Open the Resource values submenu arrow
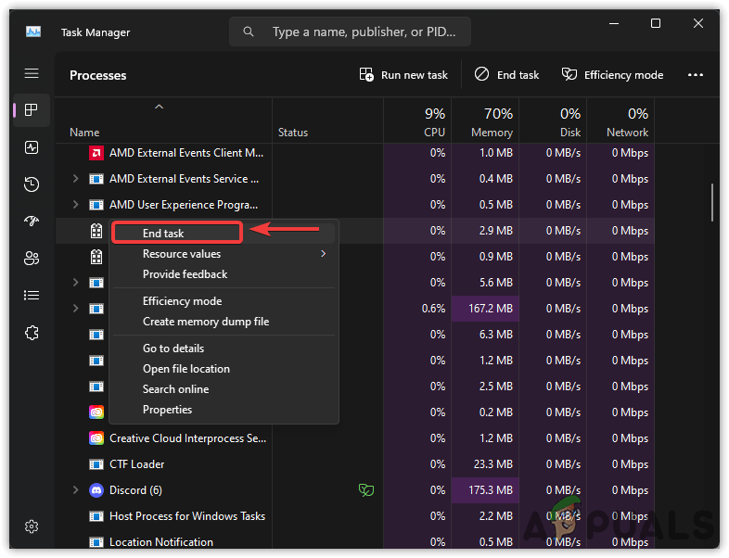Screen dimensions: 729x558 pos(323,254)
